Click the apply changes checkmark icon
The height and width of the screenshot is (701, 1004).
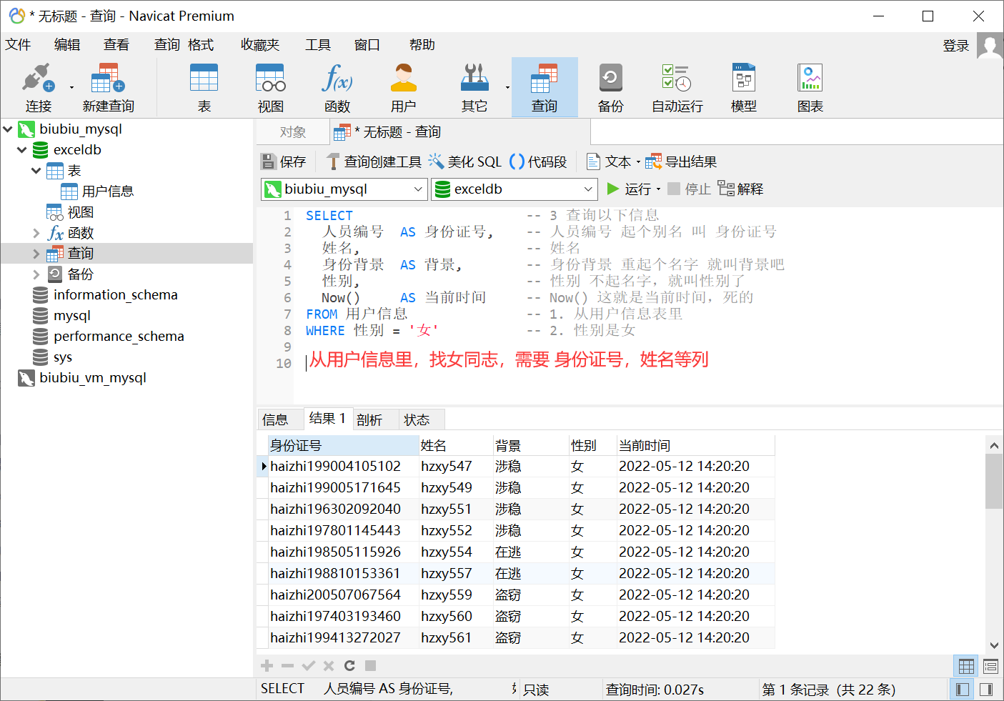coord(309,666)
